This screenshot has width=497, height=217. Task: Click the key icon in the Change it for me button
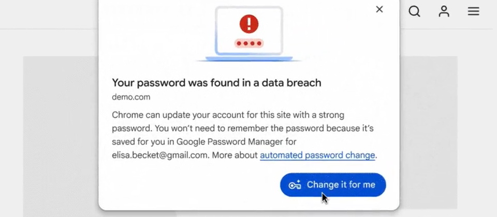coord(295,185)
